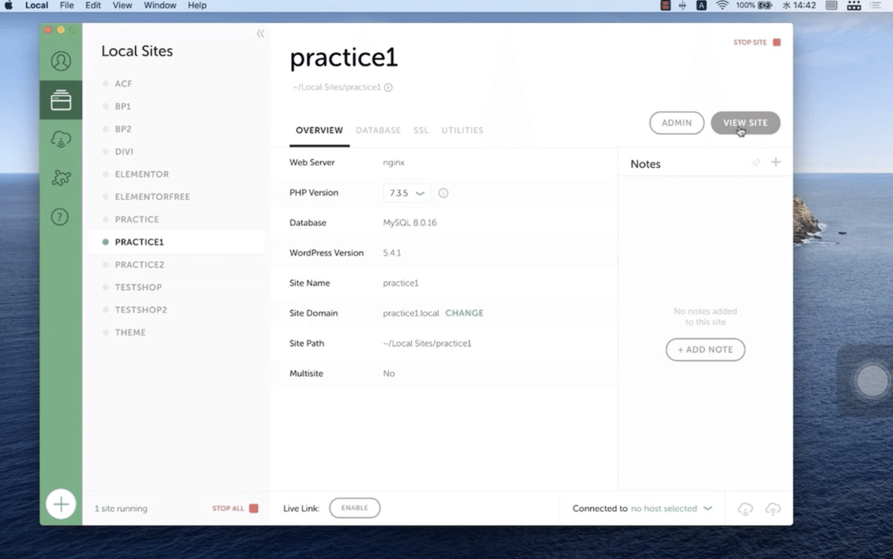The width and height of the screenshot is (893, 559).
Task: Click the reveal-in-Finder arrow beside site path
Action: click(388, 87)
